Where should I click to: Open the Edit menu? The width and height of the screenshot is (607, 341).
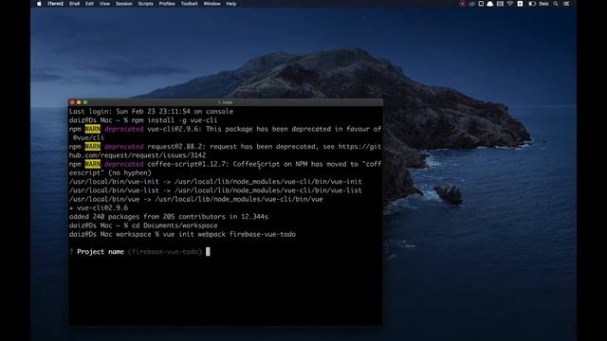(89, 4)
